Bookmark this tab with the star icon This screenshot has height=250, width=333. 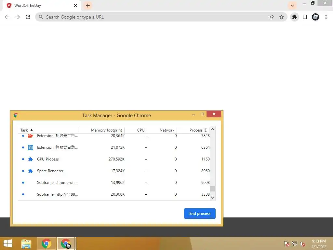[x=282, y=17]
